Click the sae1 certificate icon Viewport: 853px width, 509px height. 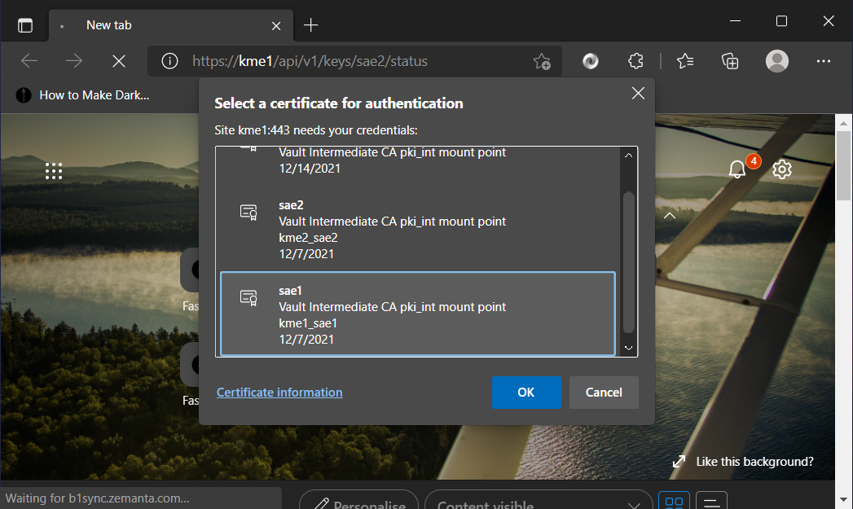[248, 297]
